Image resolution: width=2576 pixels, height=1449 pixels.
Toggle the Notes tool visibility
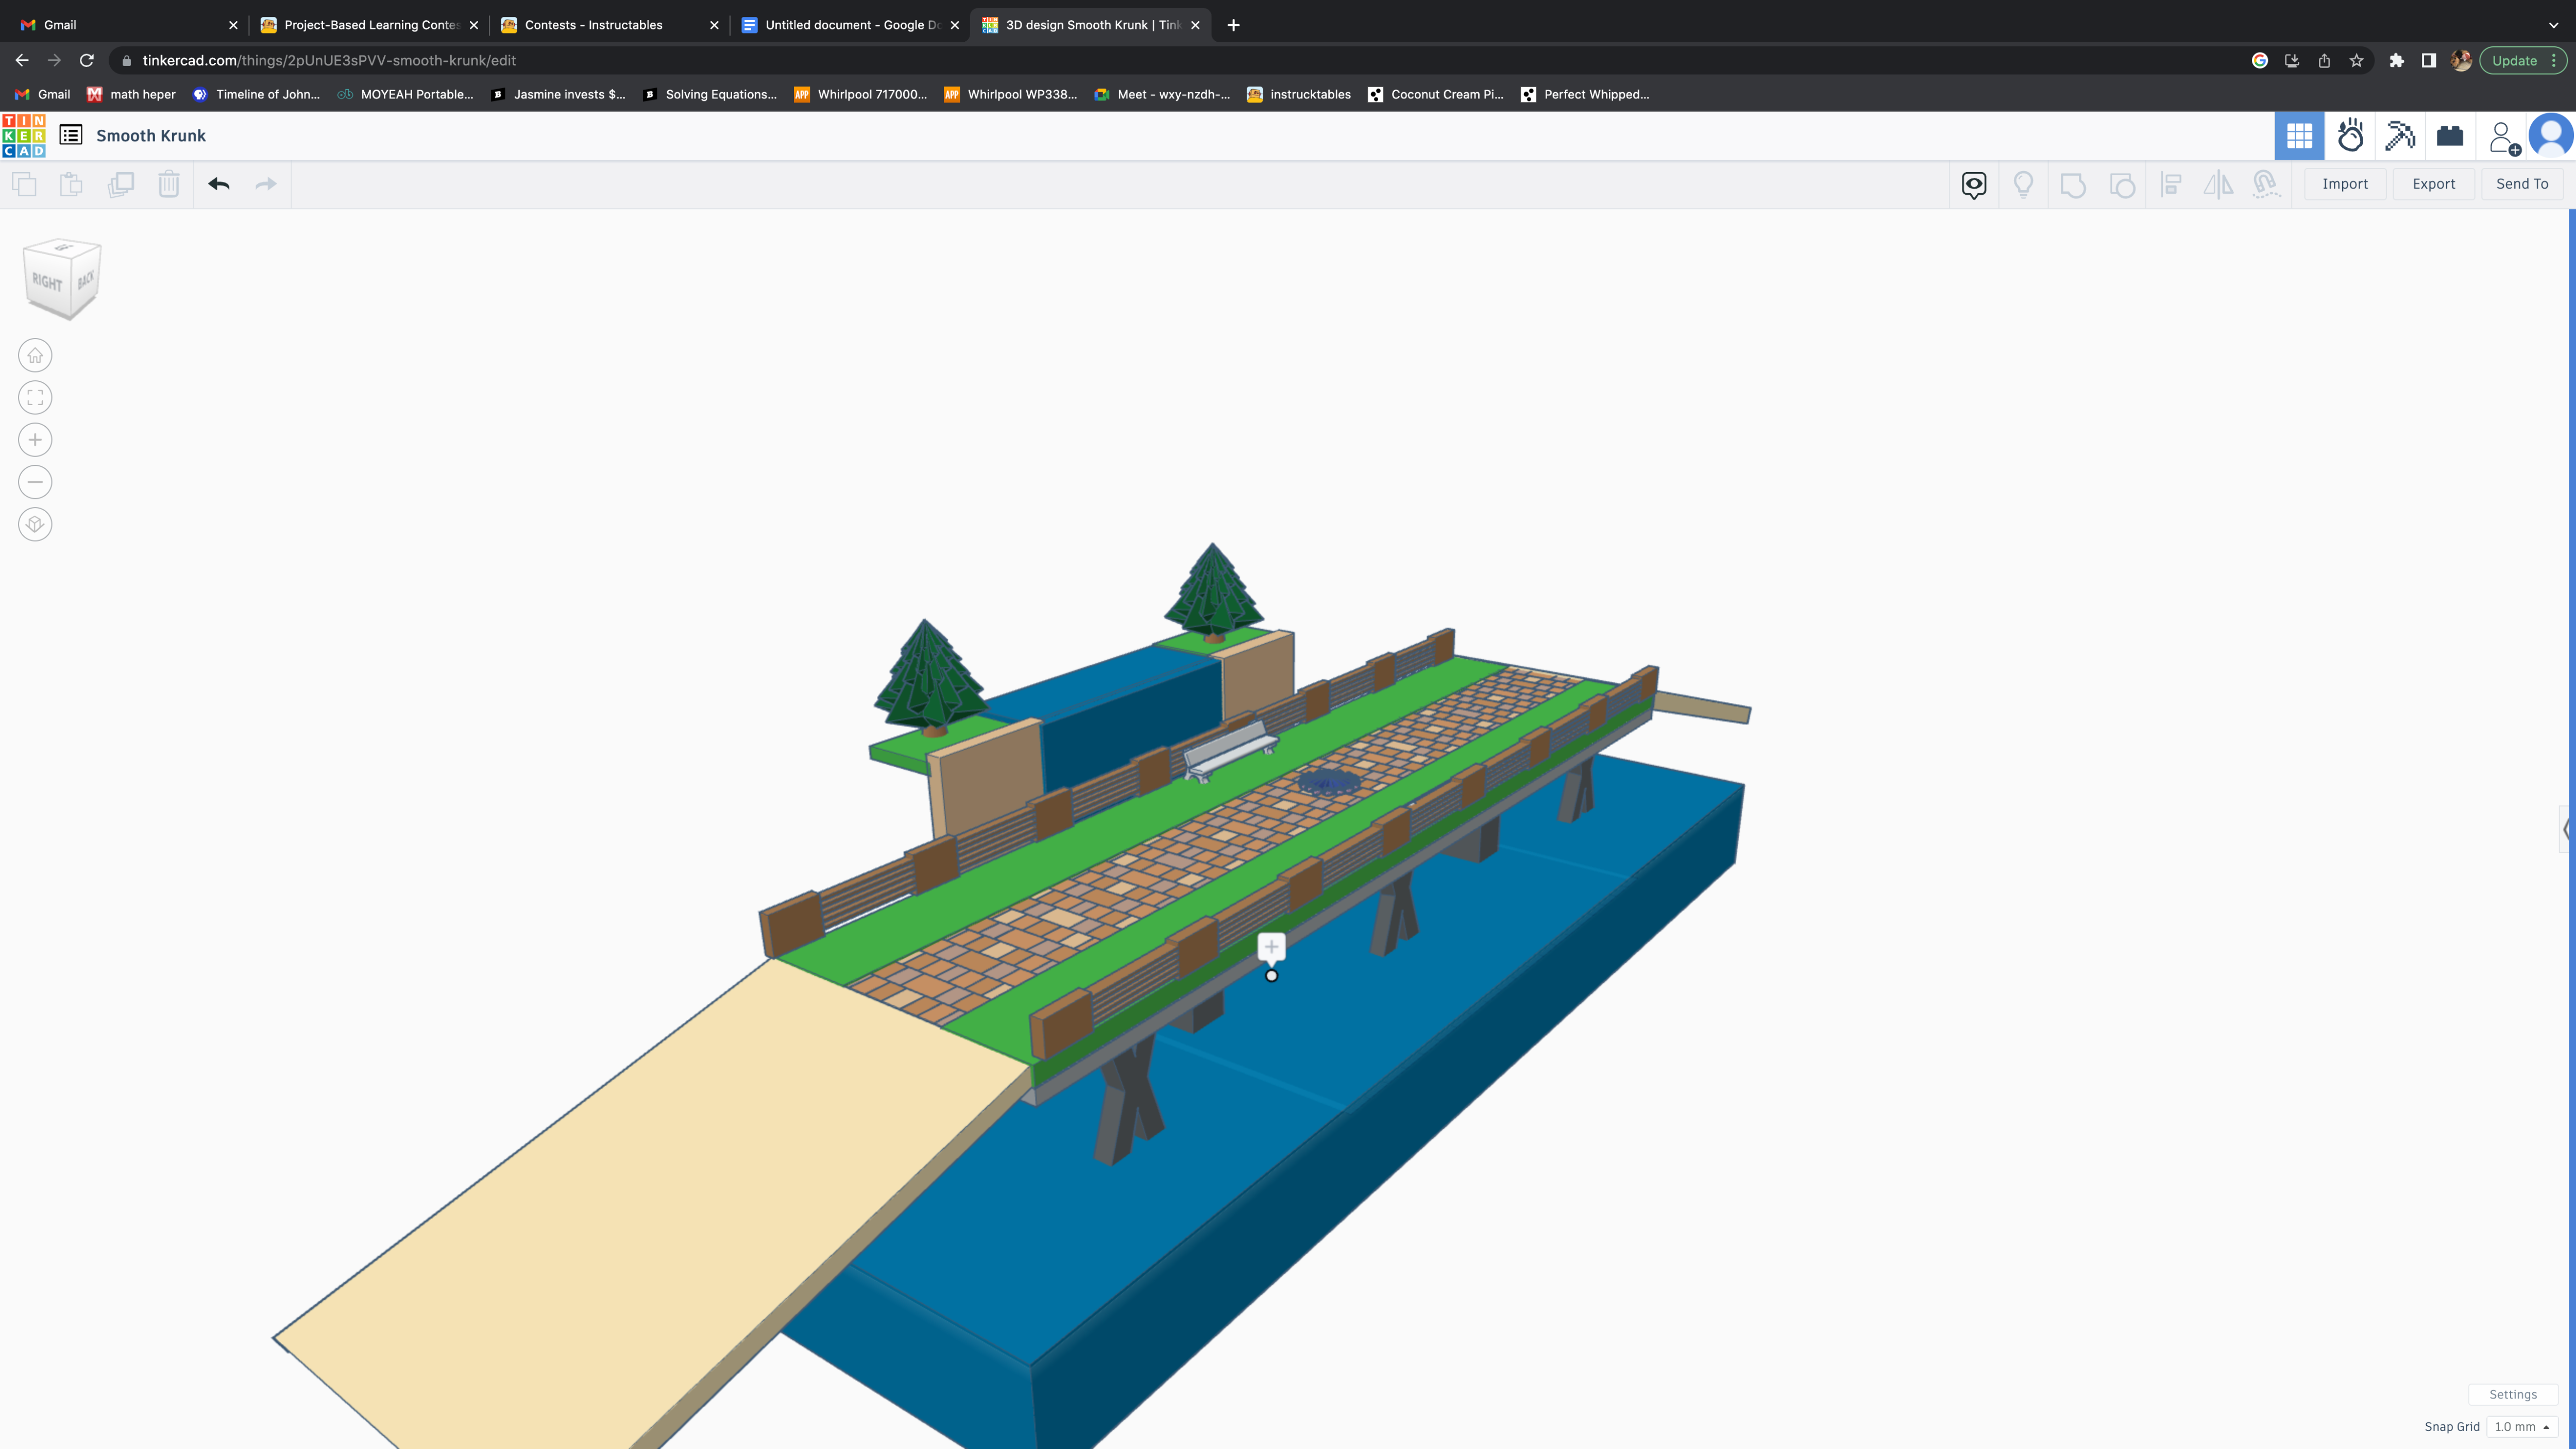click(1974, 184)
